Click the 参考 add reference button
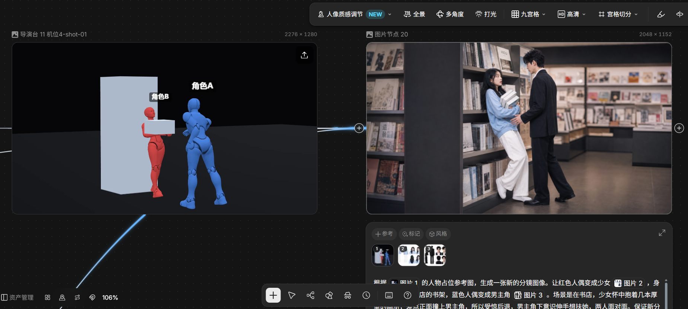 tap(384, 234)
